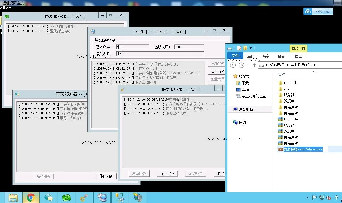
Task: Open Chrome from the taskbar
Action: pos(31,198)
